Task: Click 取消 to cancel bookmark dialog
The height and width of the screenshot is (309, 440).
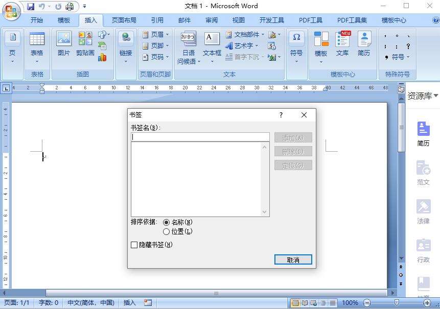Action: click(x=293, y=259)
